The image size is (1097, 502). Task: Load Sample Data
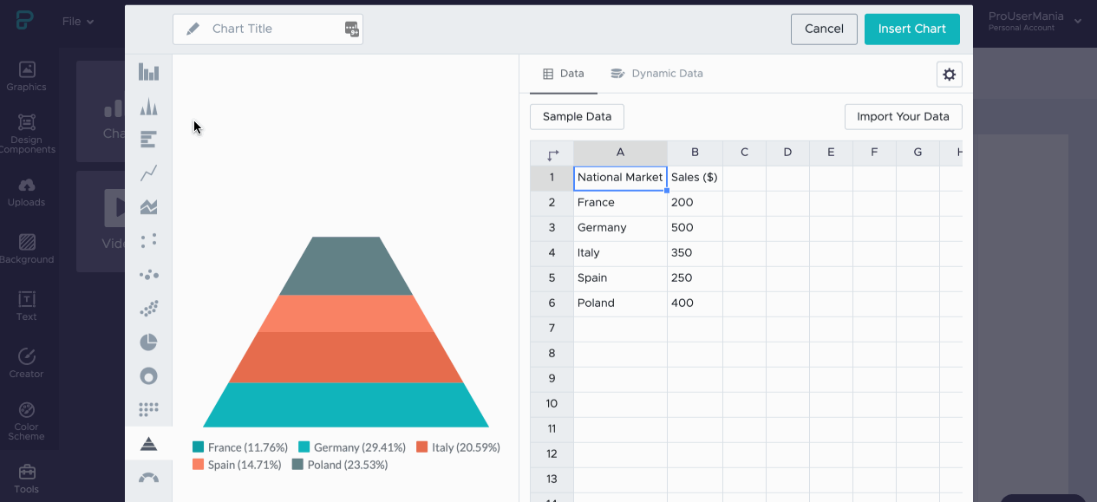pos(577,117)
